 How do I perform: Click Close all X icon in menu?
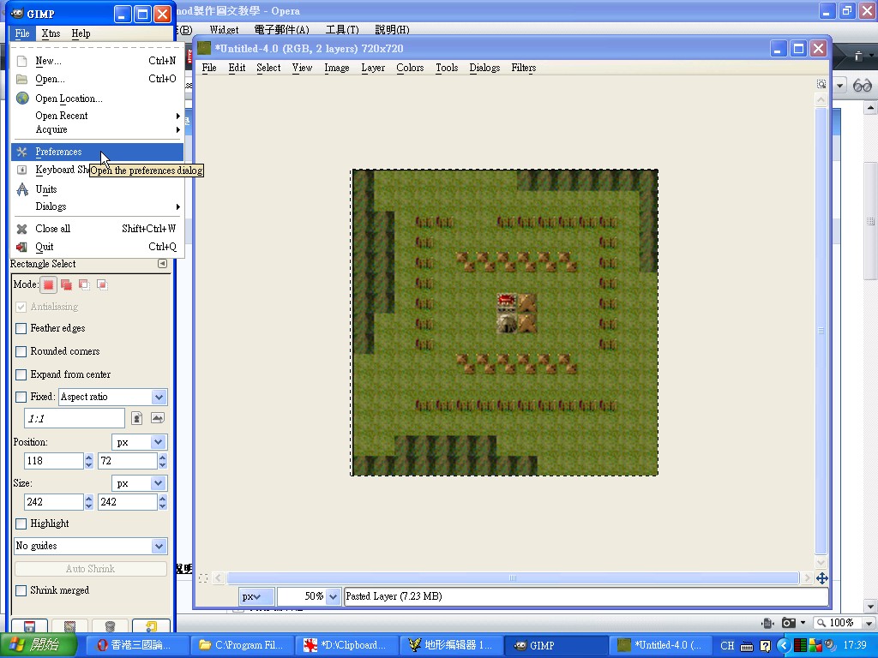(21, 229)
